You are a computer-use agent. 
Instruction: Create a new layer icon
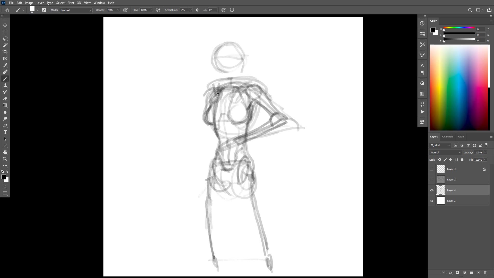[478, 273]
